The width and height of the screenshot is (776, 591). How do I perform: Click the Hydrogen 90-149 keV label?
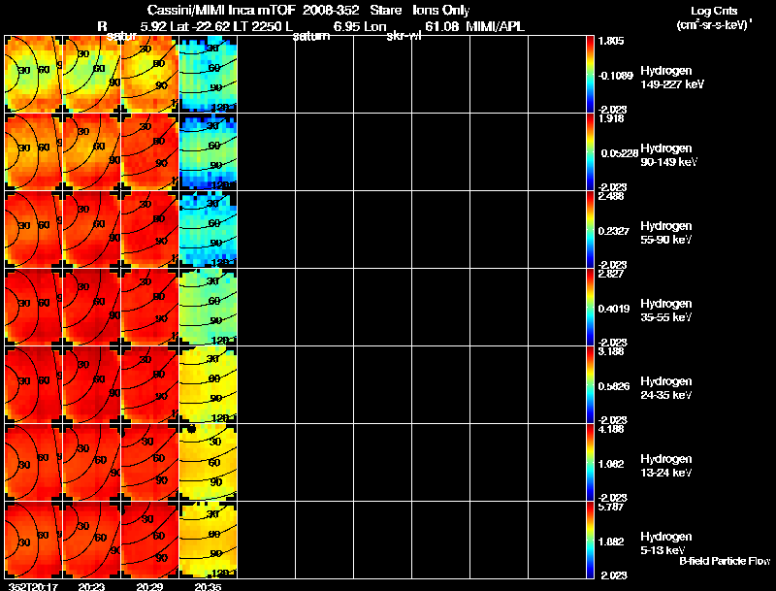click(667, 155)
